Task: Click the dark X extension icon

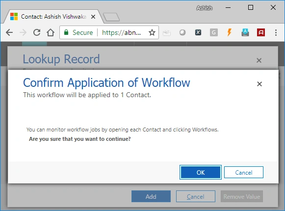Action: tap(198, 32)
